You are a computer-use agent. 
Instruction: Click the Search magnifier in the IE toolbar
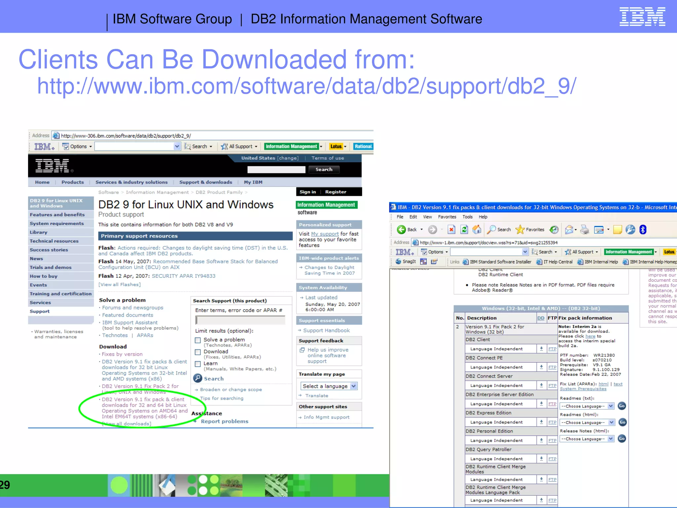[492, 229]
